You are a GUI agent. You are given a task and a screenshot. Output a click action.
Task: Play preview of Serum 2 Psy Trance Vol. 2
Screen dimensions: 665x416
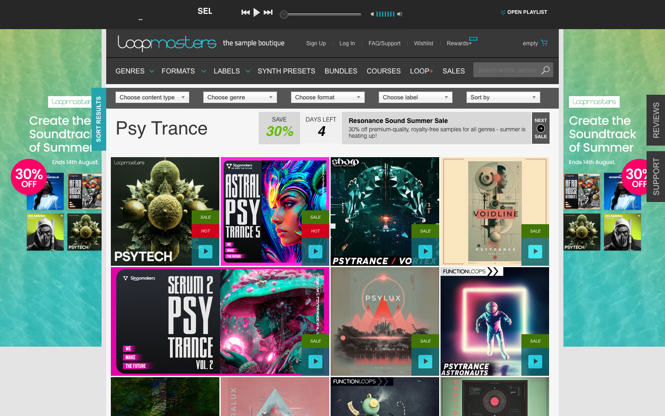[315, 361]
